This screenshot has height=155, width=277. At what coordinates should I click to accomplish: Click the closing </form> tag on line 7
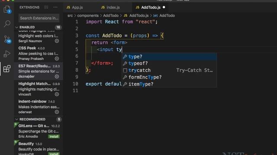[102, 63]
